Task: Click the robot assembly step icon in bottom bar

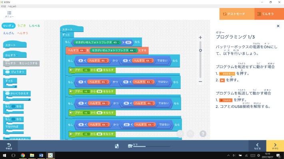Action: 117,146
